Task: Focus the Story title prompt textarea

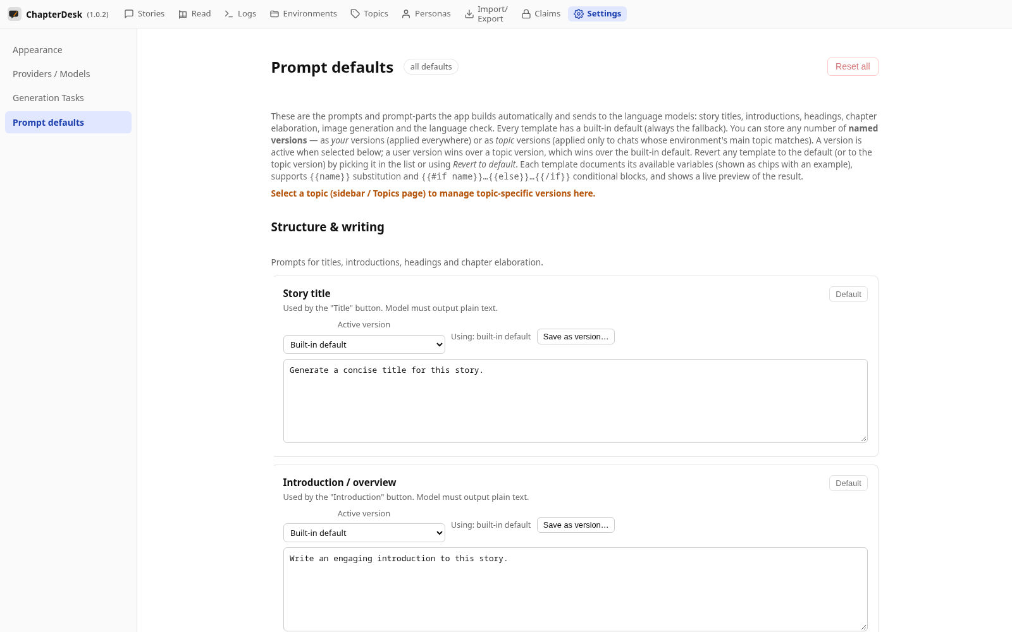Action: coord(576,401)
